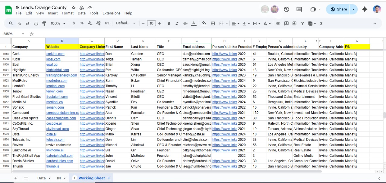
Task: Format as currency with dollar icon
Action: [74, 23]
